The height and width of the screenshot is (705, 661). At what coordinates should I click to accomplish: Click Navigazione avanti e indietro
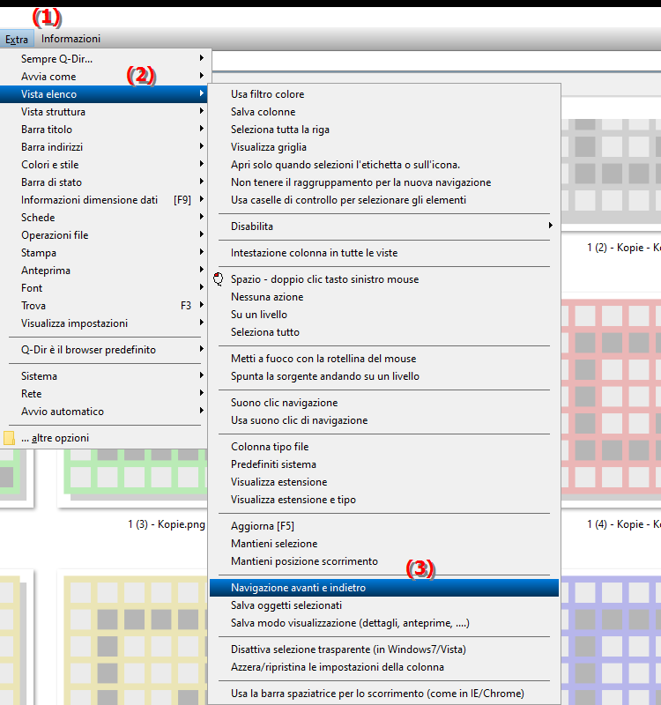384,587
